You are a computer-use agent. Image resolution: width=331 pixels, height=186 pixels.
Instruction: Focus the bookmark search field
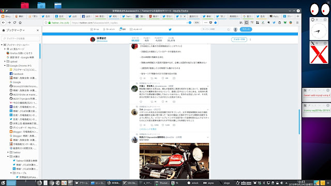(x=21, y=38)
